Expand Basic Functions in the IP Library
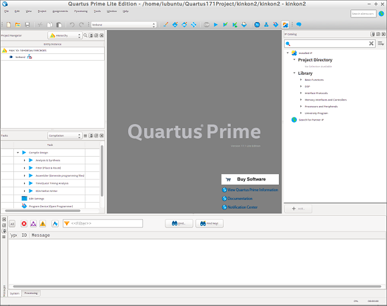387x306 pixels. [301, 79]
